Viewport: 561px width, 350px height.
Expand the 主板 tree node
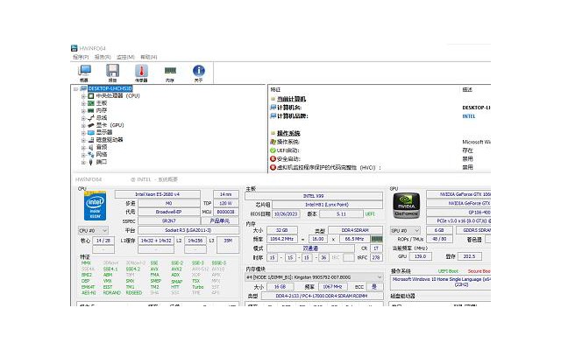coord(83,103)
